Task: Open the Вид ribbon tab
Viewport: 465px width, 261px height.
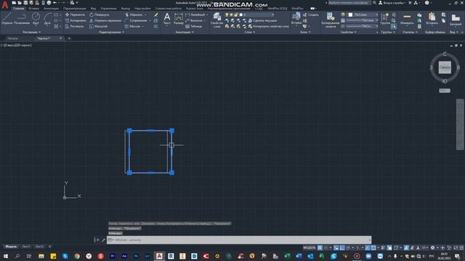Action: [93, 9]
